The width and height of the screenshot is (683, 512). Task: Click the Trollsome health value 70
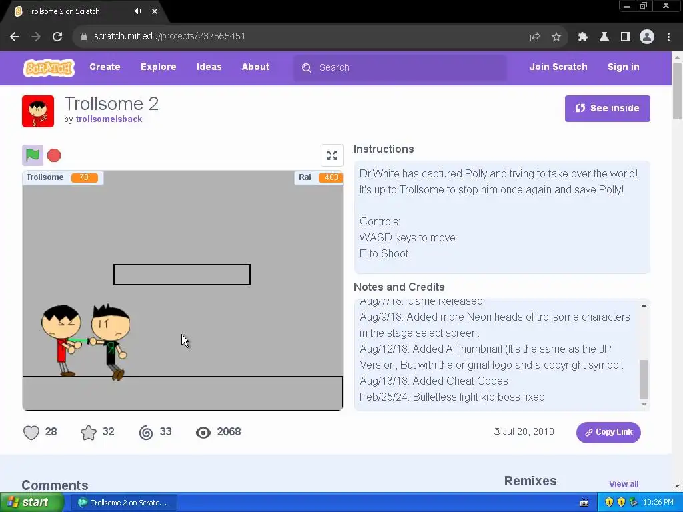click(85, 177)
